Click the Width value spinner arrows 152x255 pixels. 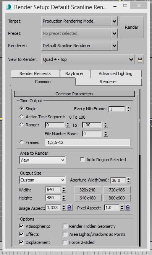(x=64, y=190)
